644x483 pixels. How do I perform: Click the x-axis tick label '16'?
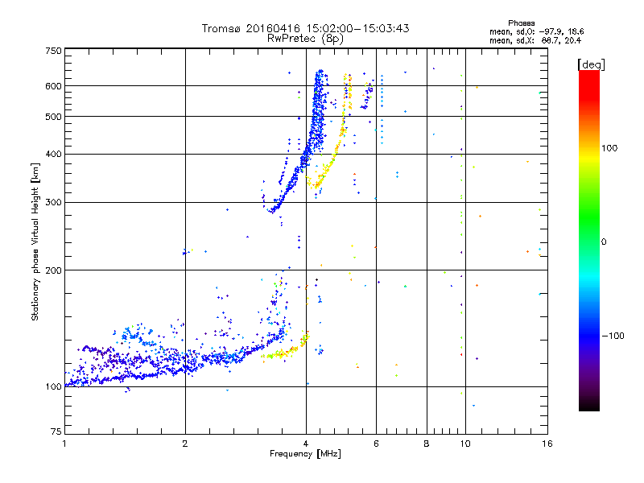pyautogui.click(x=547, y=444)
